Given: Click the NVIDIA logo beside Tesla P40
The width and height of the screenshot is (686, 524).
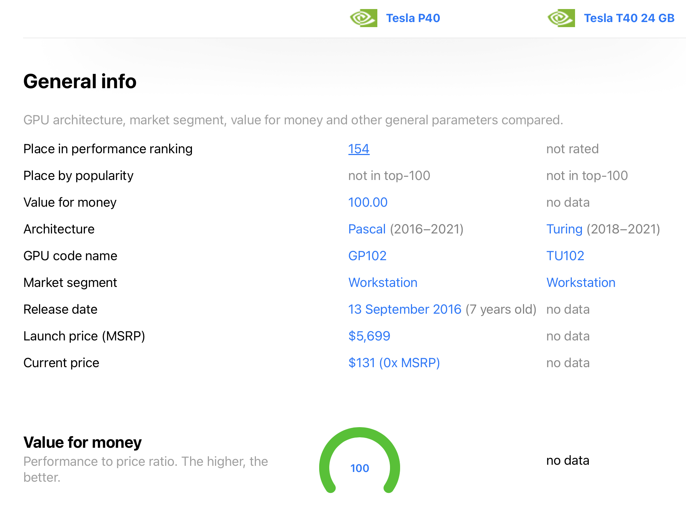Looking at the screenshot, I should [363, 18].
